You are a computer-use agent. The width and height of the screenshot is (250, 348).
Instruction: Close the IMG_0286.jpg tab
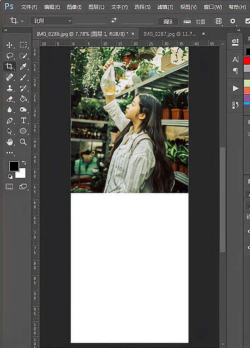click(133, 34)
